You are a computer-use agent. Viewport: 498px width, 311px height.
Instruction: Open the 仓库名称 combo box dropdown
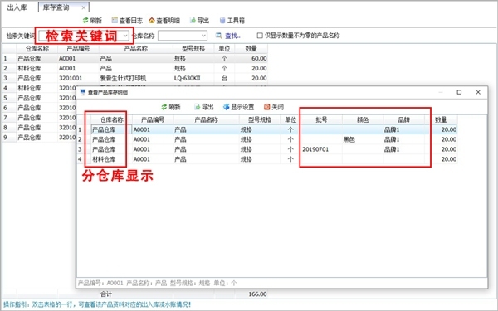click(x=203, y=36)
